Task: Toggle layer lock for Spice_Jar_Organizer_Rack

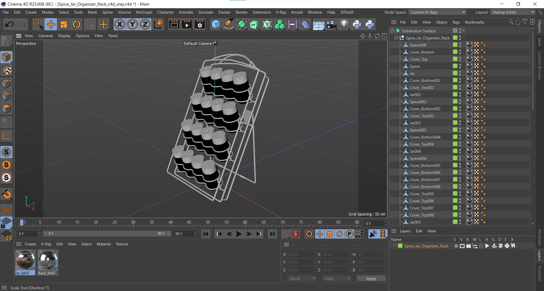Action: [x=481, y=246]
